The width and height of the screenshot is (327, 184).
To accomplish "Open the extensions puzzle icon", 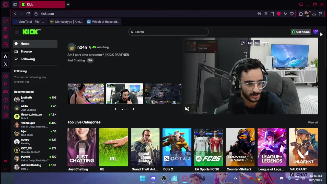I will click(301, 14).
